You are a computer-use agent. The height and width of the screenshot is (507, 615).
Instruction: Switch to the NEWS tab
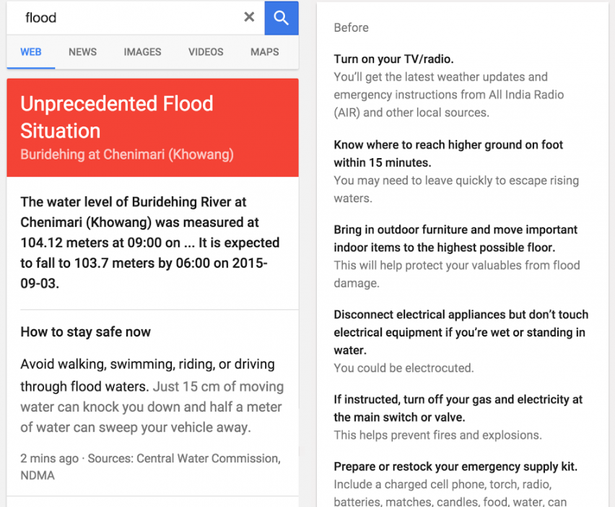tap(82, 52)
